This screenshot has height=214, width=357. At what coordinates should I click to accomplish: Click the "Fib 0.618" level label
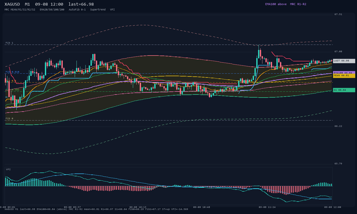12,72
